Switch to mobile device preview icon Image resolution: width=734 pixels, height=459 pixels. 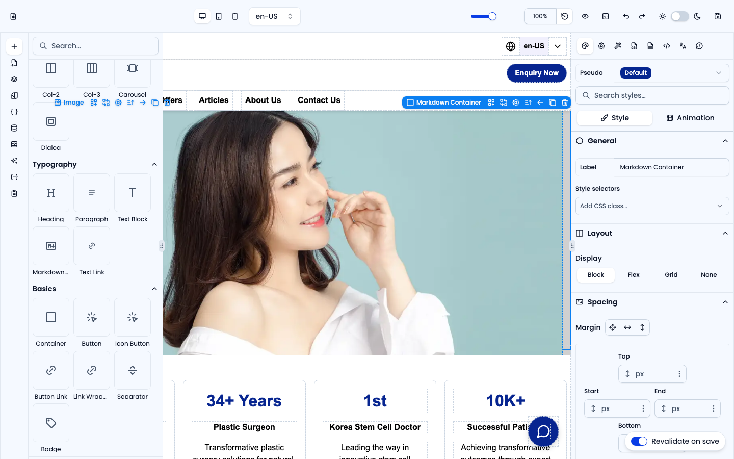(x=235, y=16)
